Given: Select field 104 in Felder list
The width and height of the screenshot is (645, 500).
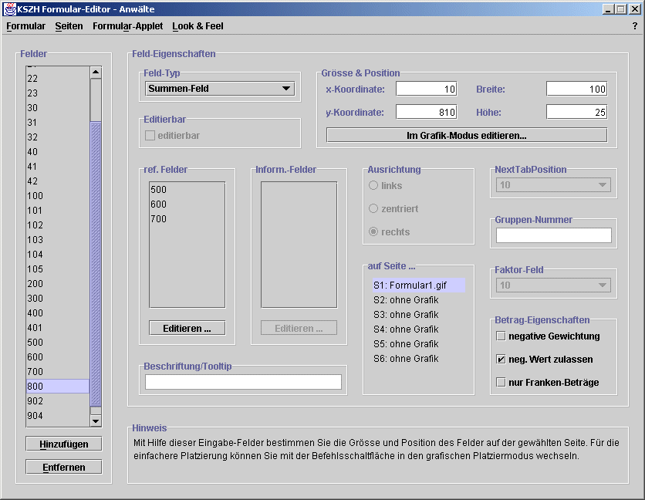Looking at the screenshot, I should pyautogui.click(x=58, y=255).
